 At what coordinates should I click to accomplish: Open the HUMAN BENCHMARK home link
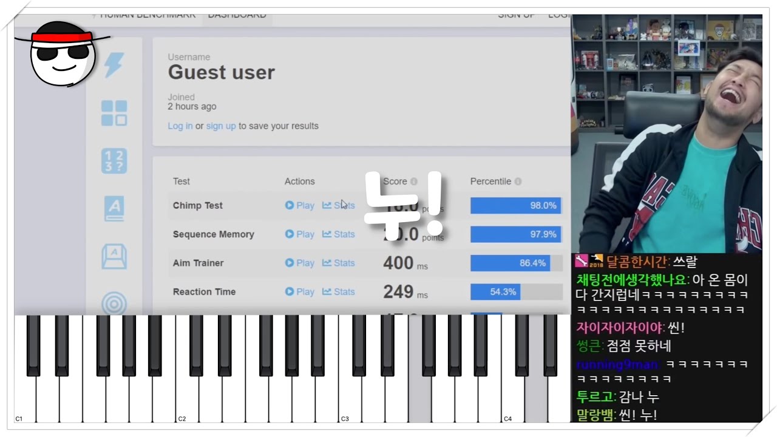[x=148, y=16]
